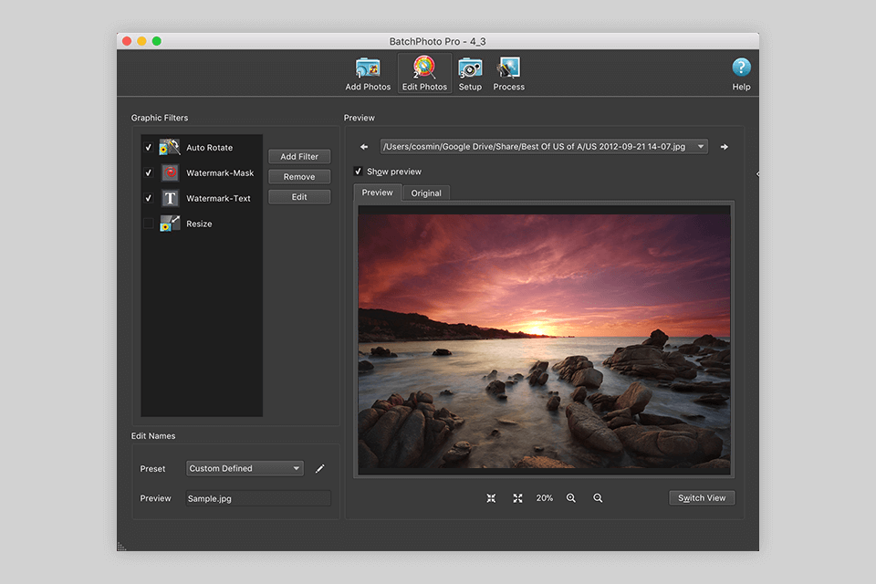Go to next photo with right arrow
Viewport: 876px width, 584px height.
pos(724,147)
